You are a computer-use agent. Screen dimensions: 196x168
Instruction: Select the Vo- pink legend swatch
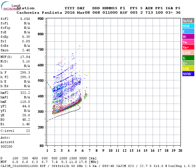click(x=188, y=42)
